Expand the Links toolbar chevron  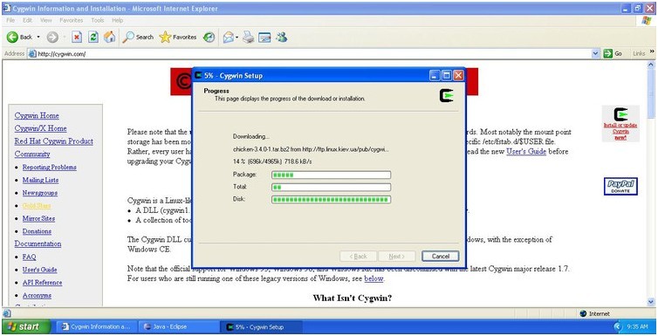(652, 52)
